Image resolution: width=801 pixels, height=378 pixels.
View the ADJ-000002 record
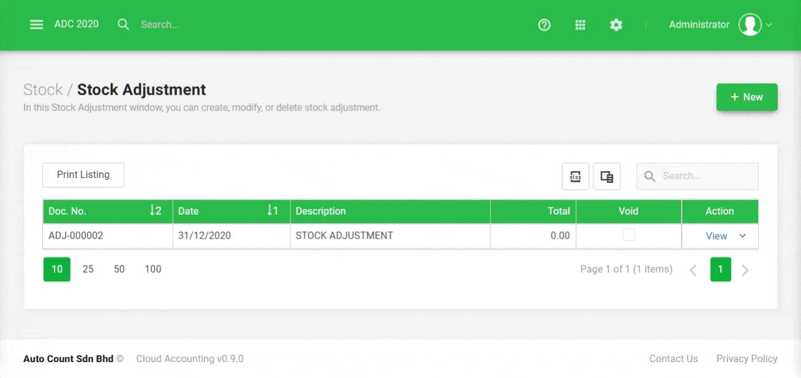[716, 236]
